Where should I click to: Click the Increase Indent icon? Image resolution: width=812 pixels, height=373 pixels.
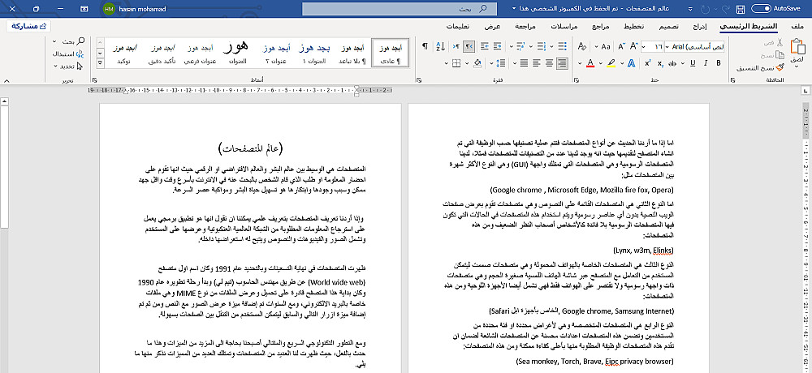[x=484, y=46]
